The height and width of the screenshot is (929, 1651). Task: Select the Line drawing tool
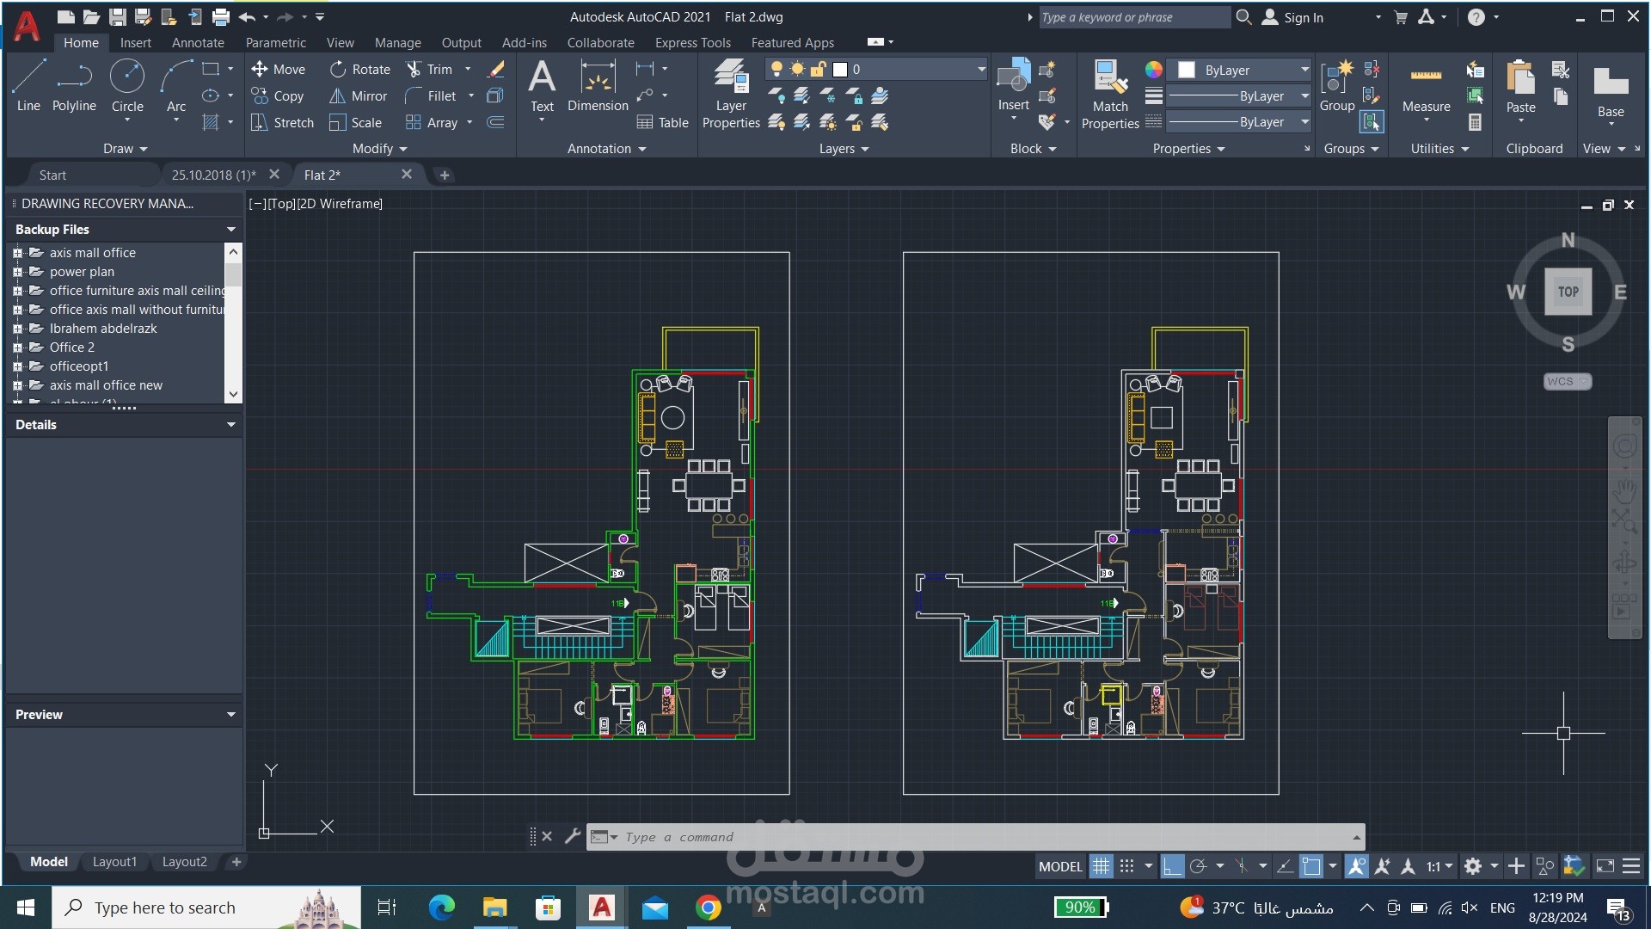tap(28, 86)
